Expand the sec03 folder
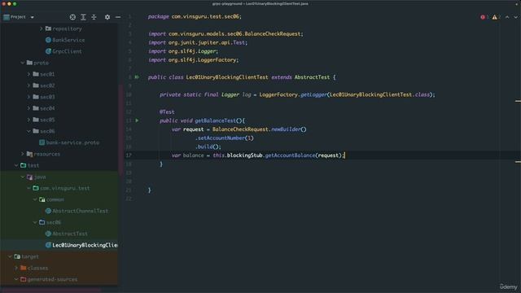This screenshot has height=293, width=521. click(x=28, y=97)
